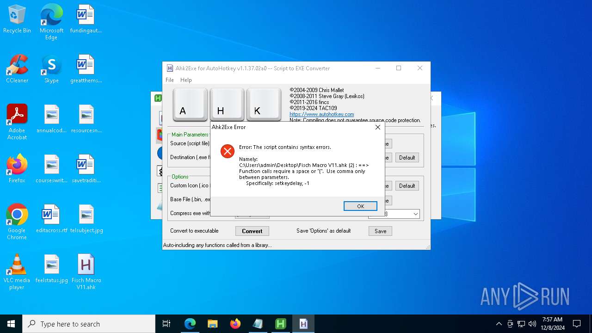Select feelstatus.jpg file on desktop

click(51, 269)
